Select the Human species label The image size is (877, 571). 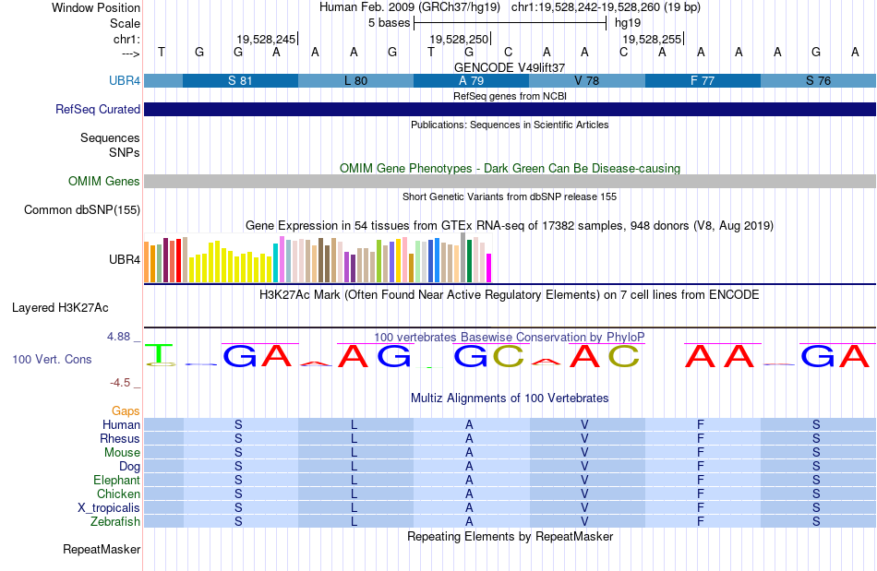pyautogui.click(x=121, y=424)
